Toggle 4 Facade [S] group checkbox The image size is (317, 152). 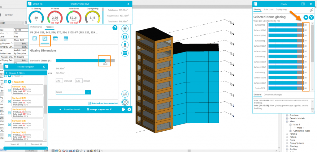6,82
